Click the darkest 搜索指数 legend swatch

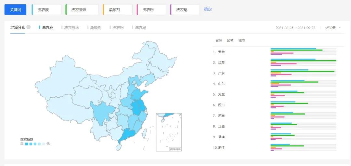[27, 144]
